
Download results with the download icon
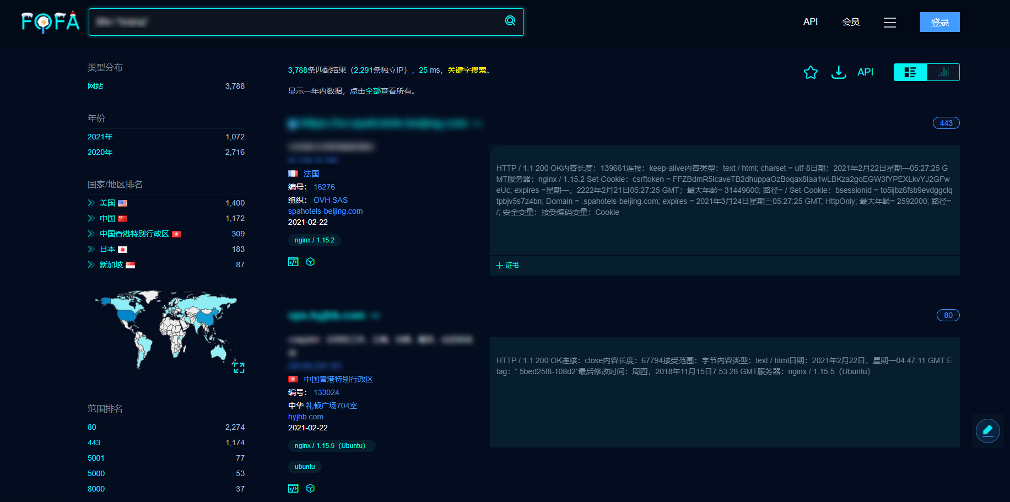839,72
